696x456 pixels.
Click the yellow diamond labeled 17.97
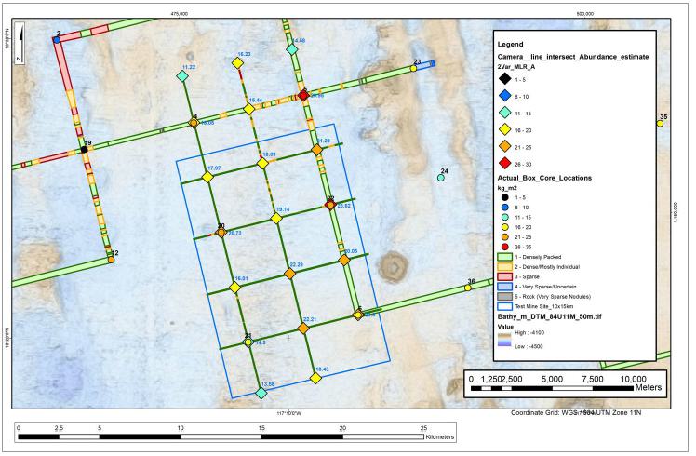207,177
